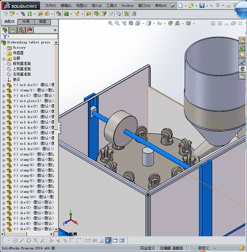
Task: Click the filter funnel icon in feature tree
Action: point(5,36)
